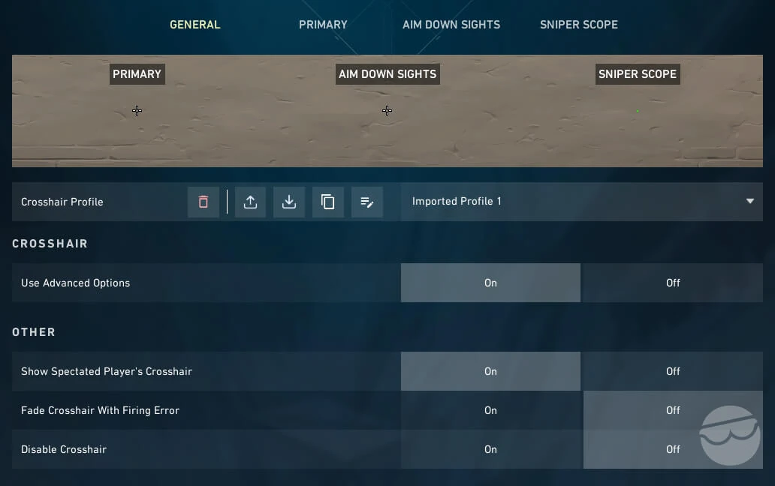
Task: Click the import profile code icon
Action: pos(289,202)
